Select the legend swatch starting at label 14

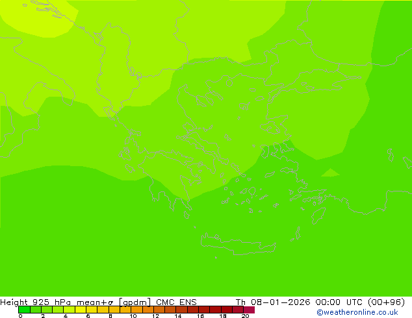[x=181, y=310]
